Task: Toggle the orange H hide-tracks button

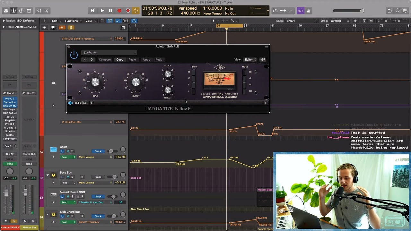Action: pyautogui.click(x=62, y=28)
